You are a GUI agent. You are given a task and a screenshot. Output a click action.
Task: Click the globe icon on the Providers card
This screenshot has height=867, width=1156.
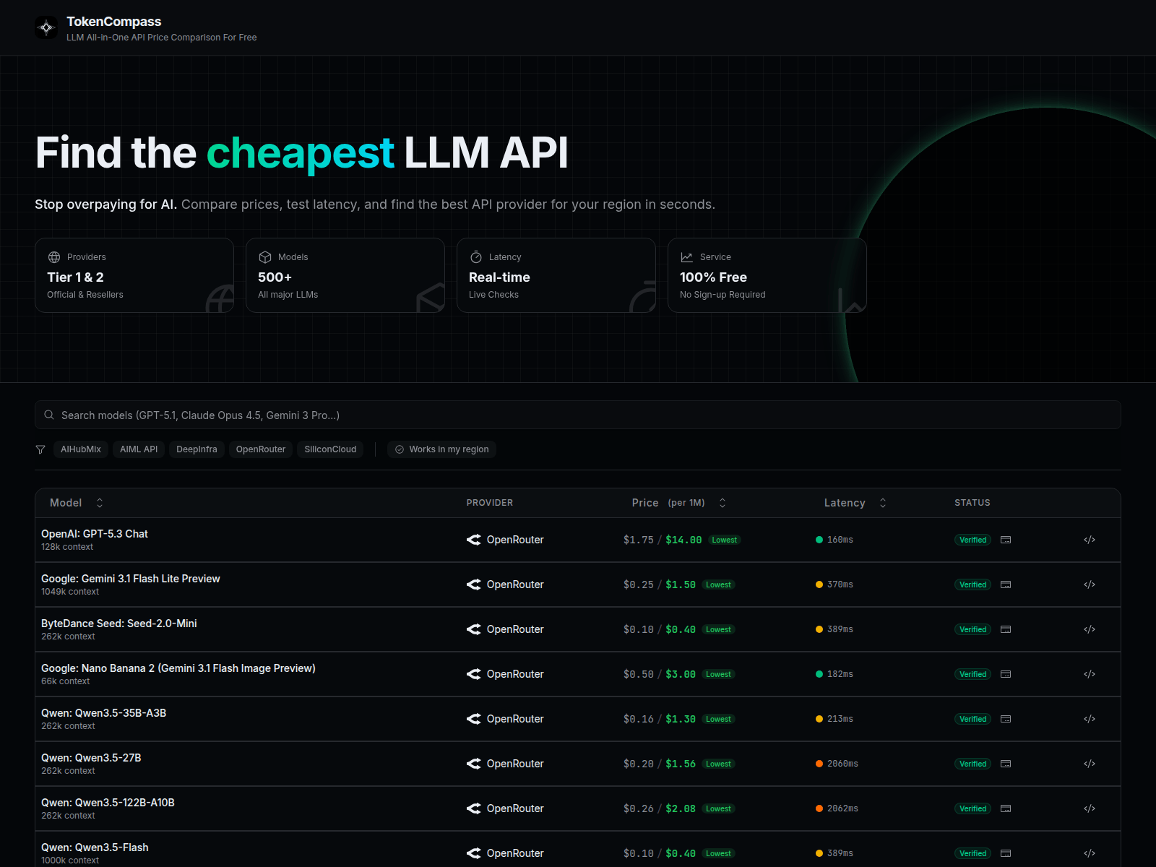53,256
